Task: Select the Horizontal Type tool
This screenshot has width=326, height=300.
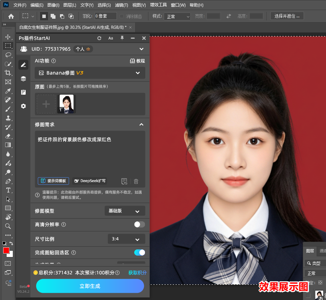Action: coord(8,190)
